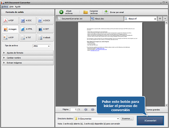Image resolution: width=169 pixels, height=128 pixels.
Task: Click the Examinar... button
Action: click(x=127, y=119)
